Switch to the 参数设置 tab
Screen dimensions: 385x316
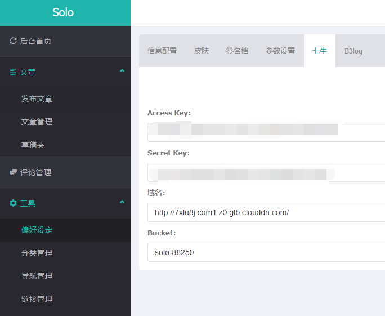tap(280, 51)
